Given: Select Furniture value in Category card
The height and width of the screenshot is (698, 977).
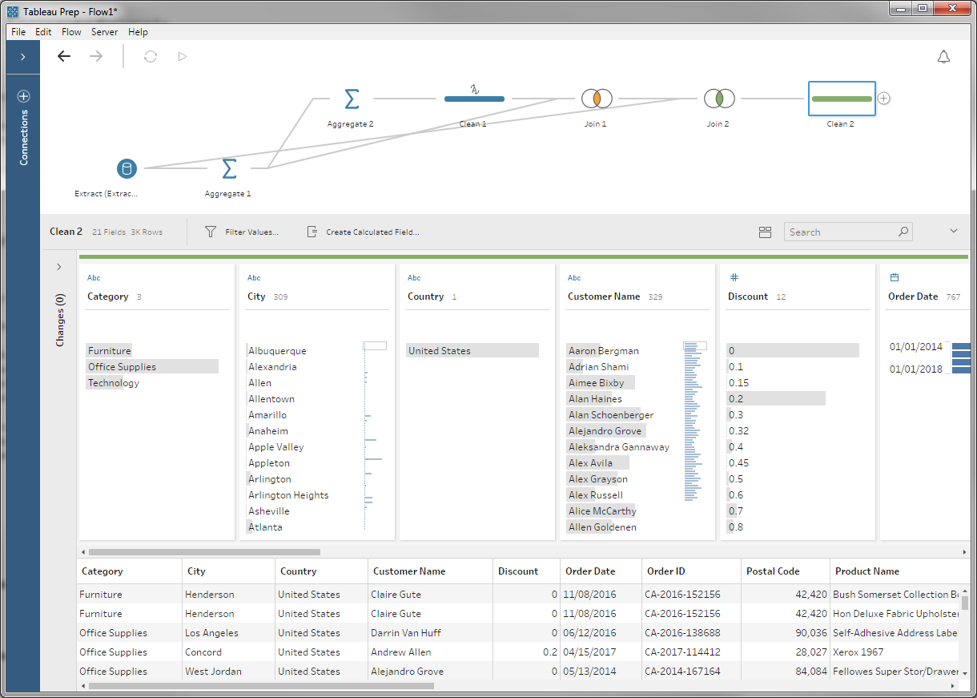Looking at the screenshot, I should (x=110, y=350).
